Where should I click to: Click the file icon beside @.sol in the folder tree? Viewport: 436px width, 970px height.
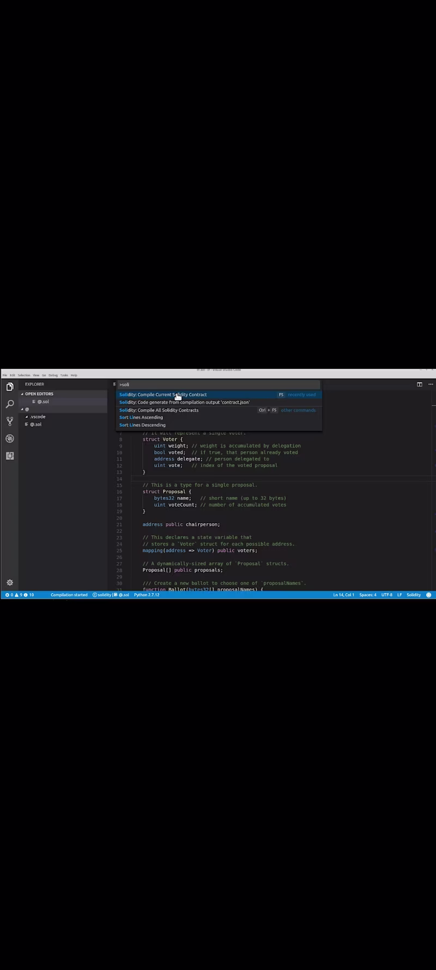(x=26, y=424)
